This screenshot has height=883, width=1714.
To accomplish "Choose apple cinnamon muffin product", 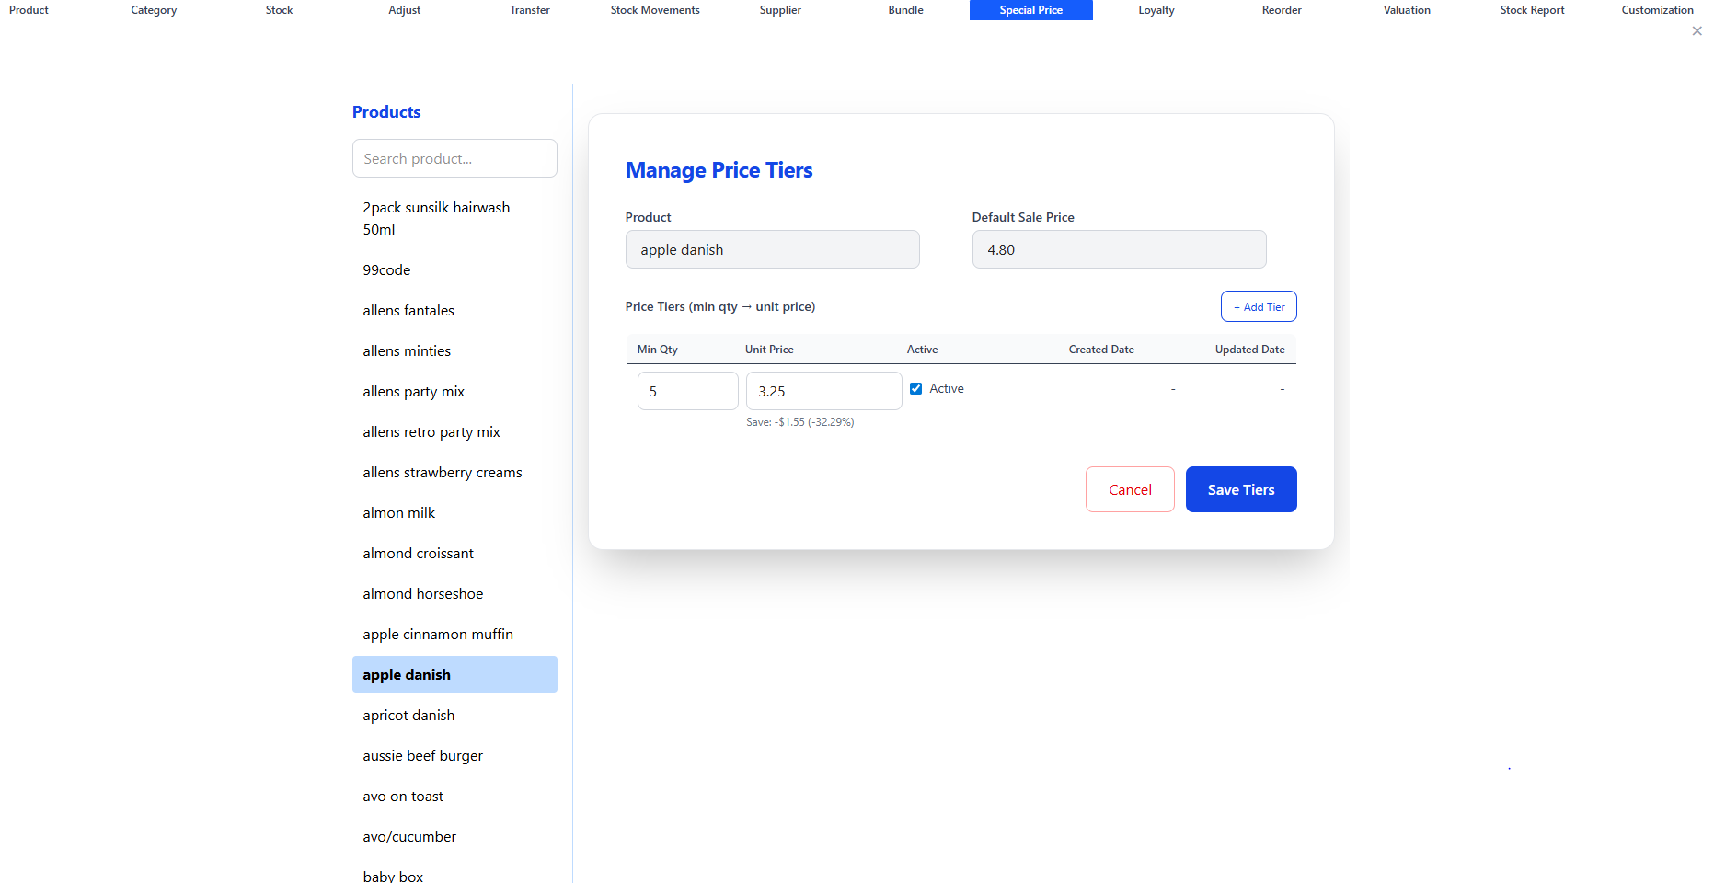I will pos(454,634).
